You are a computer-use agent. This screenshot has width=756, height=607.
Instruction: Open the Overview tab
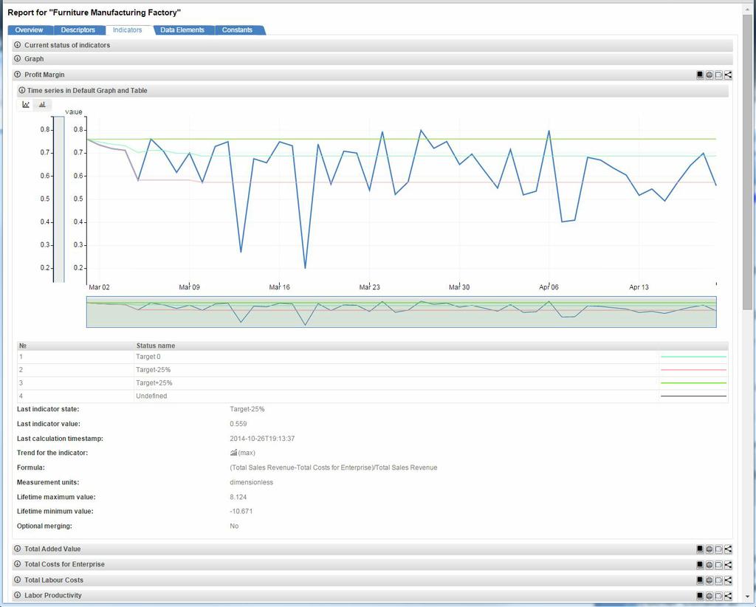[x=30, y=30]
